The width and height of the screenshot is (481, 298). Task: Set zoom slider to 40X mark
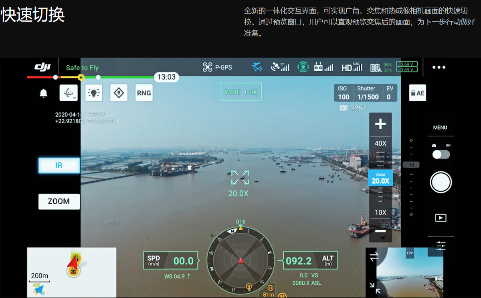coord(380,144)
